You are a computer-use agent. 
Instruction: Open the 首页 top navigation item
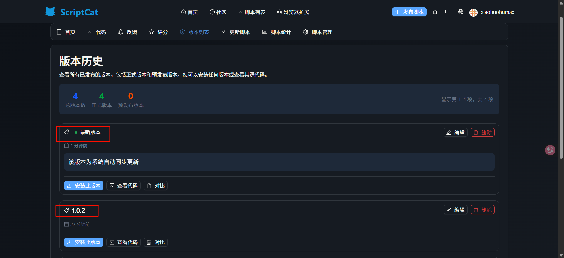click(x=189, y=12)
